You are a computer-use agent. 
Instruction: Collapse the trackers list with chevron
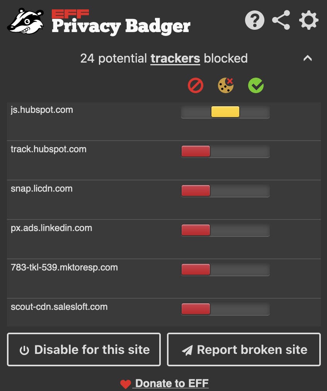click(307, 58)
